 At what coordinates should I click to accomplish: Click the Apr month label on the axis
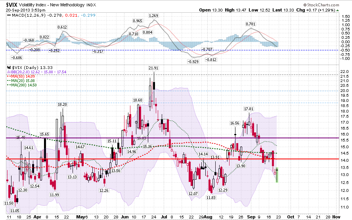click(37, 217)
